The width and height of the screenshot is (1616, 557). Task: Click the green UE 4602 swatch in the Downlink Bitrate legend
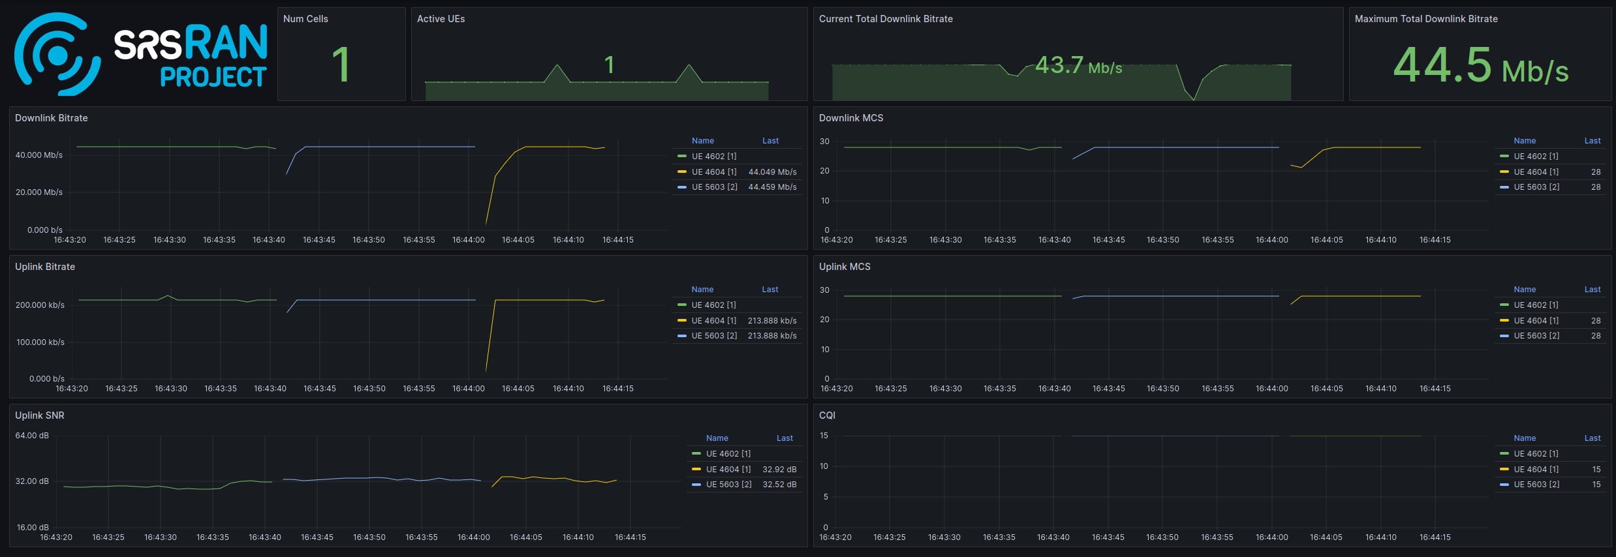(682, 157)
